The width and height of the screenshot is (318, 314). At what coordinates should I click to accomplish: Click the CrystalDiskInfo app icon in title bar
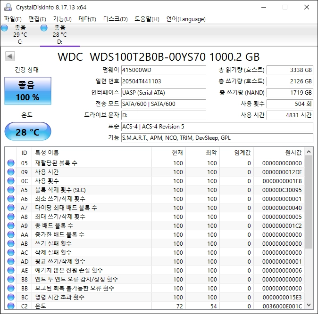(x=8, y=7)
